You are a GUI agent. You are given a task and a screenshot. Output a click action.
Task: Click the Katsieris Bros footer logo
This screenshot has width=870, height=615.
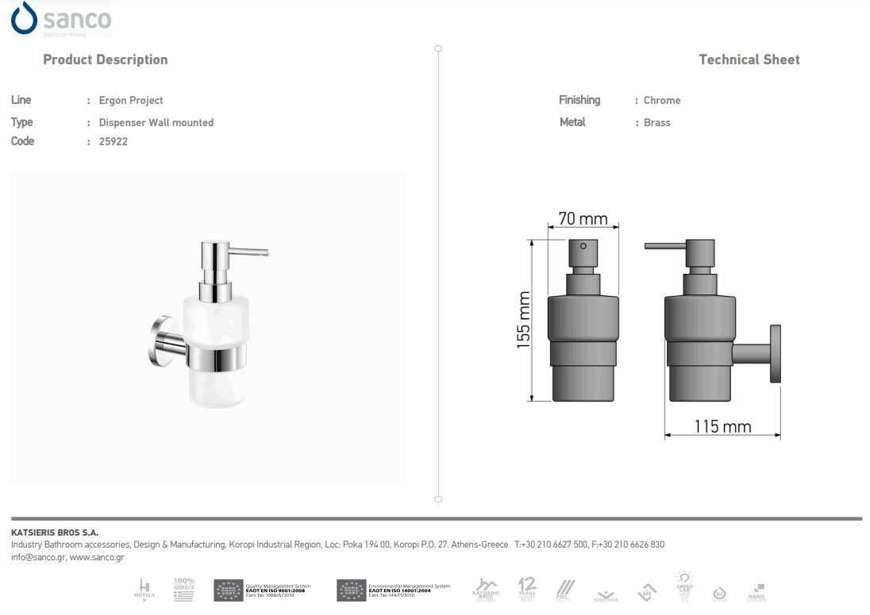pyautogui.click(x=485, y=590)
